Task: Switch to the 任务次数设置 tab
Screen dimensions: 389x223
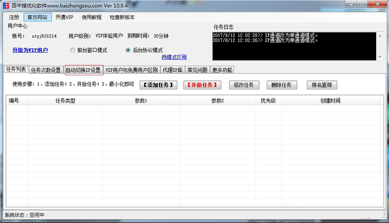Action: tap(46, 70)
